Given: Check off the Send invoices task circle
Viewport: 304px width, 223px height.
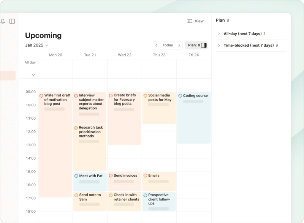Looking at the screenshot, I should pos(111,176).
